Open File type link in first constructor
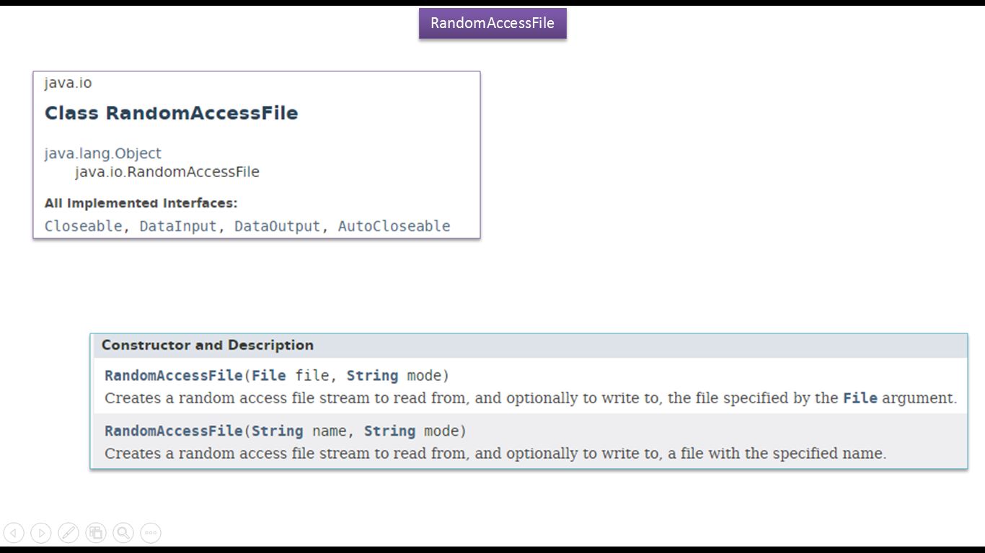 pos(268,376)
